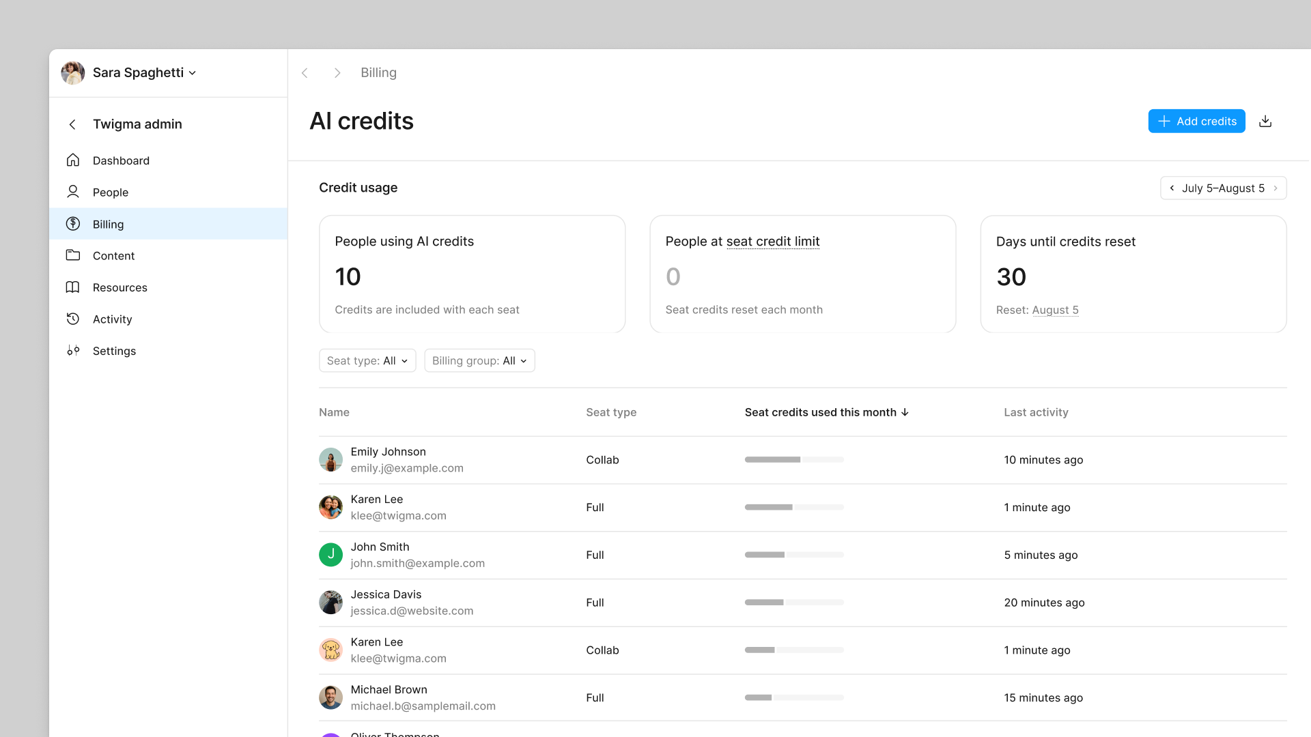Open the Seat type filter dropdown
Screen dimensions: 1311x737
point(367,360)
